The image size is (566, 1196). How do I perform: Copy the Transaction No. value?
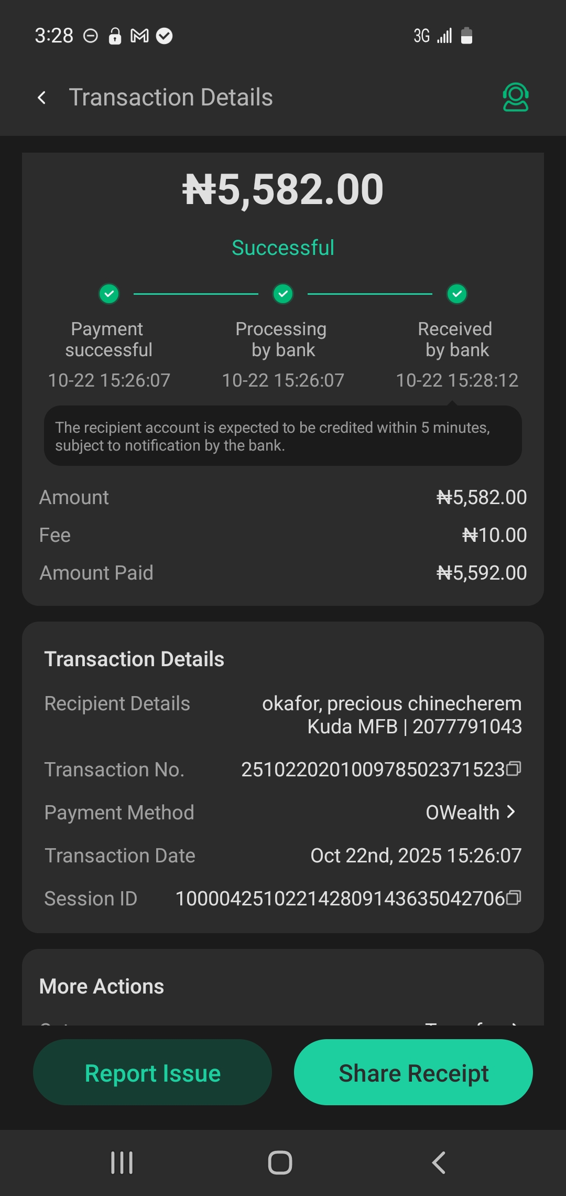[514, 769]
